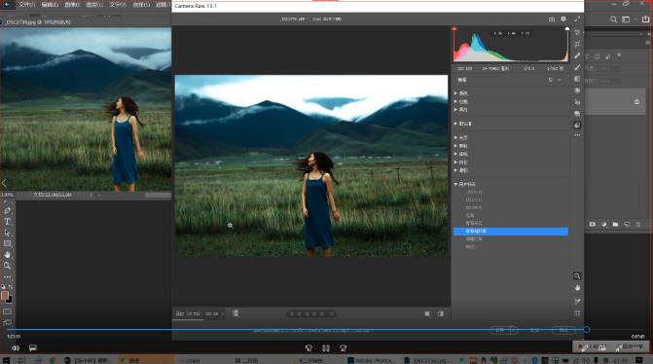The image size is (653, 364).
Task: Select Photoshop Zoom tool in left toolbar
Action: click(8, 266)
